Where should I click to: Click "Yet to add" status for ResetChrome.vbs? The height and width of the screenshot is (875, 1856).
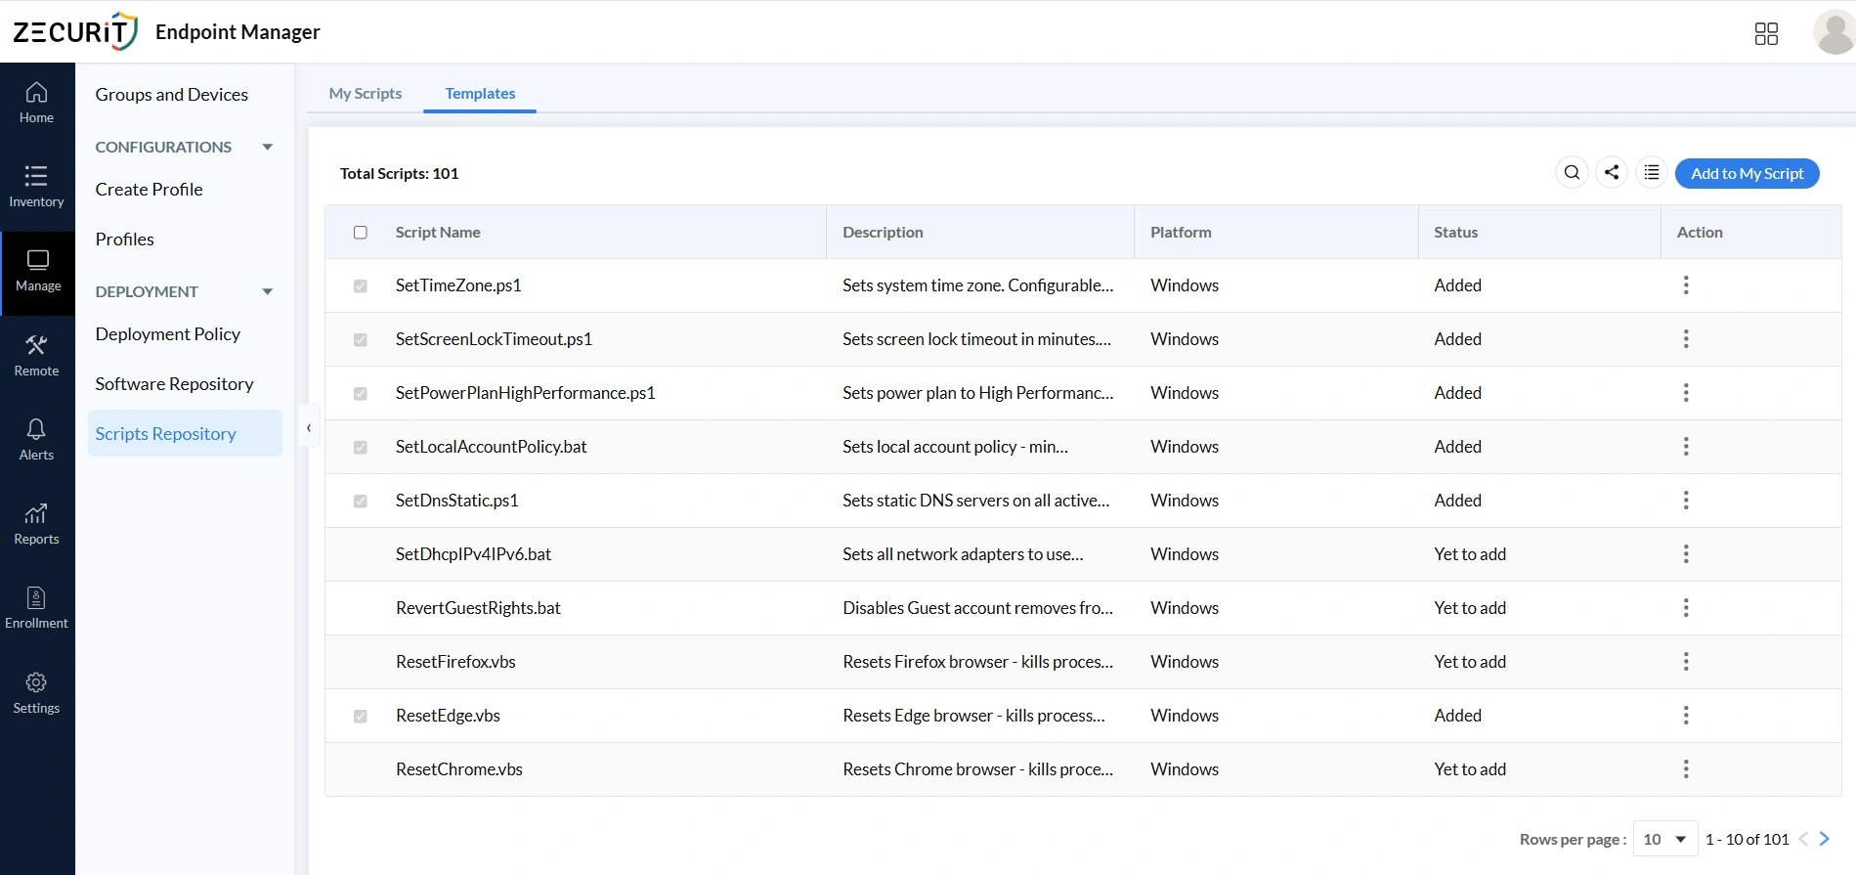pyautogui.click(x=1470, y=769)
